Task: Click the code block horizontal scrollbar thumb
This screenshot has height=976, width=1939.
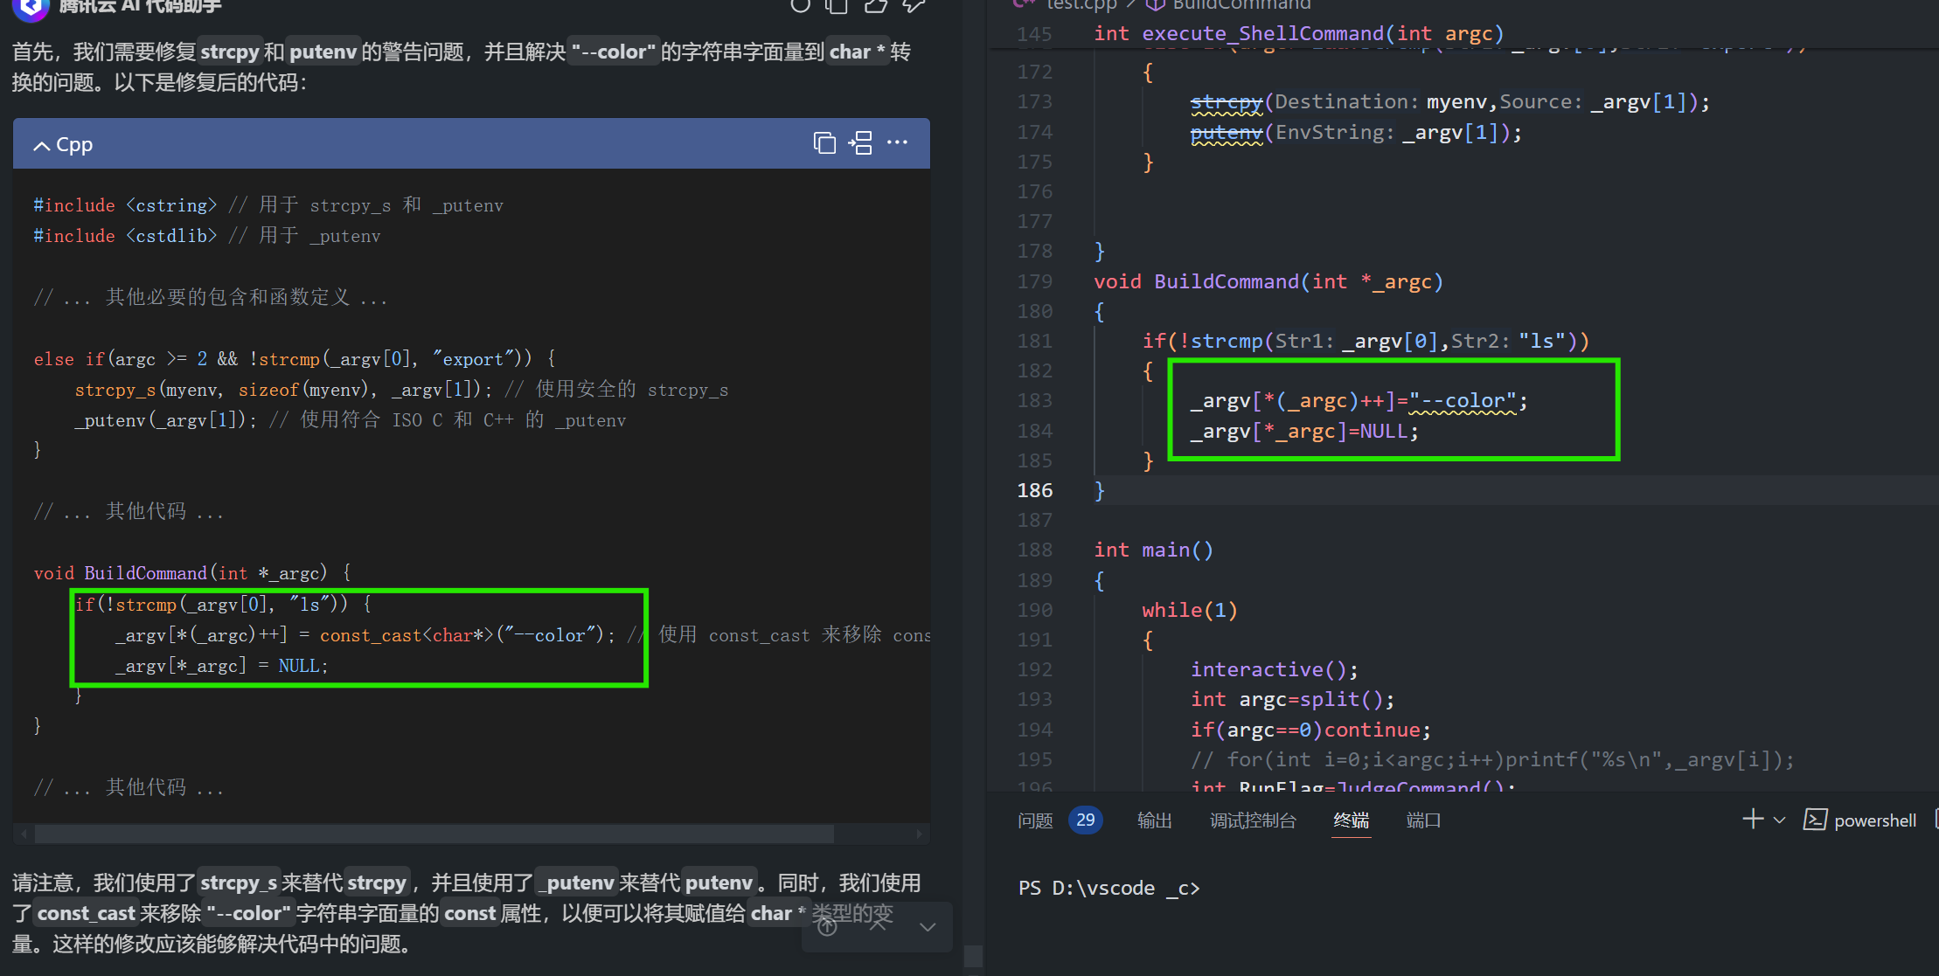Action: click(x=434, y=834)
